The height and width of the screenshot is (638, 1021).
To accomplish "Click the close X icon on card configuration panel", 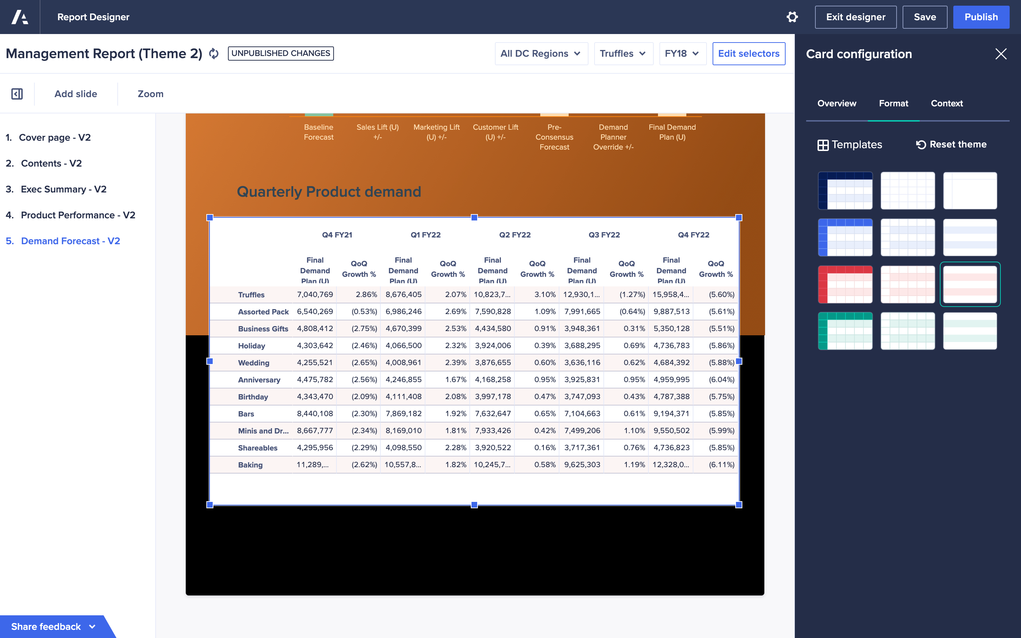I will pyautogui.click(x=1001, y=53).
